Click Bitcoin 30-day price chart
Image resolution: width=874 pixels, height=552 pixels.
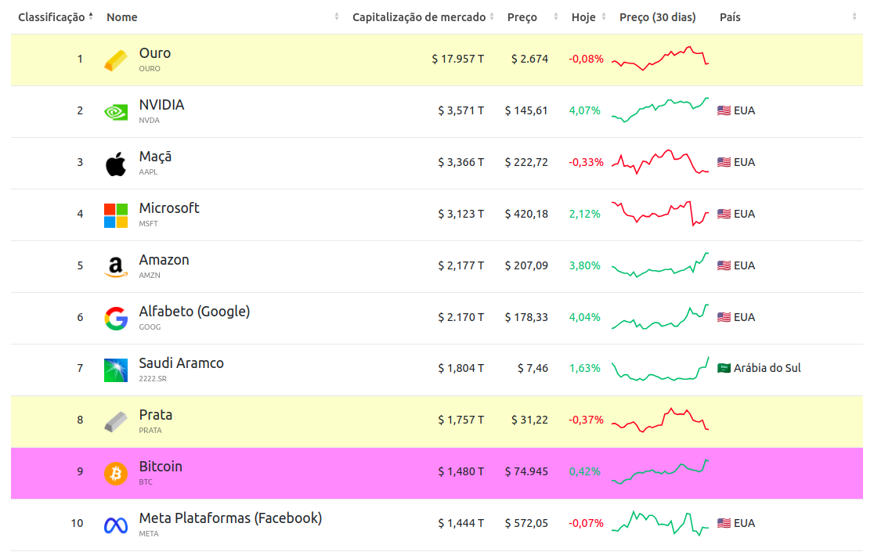660,472
